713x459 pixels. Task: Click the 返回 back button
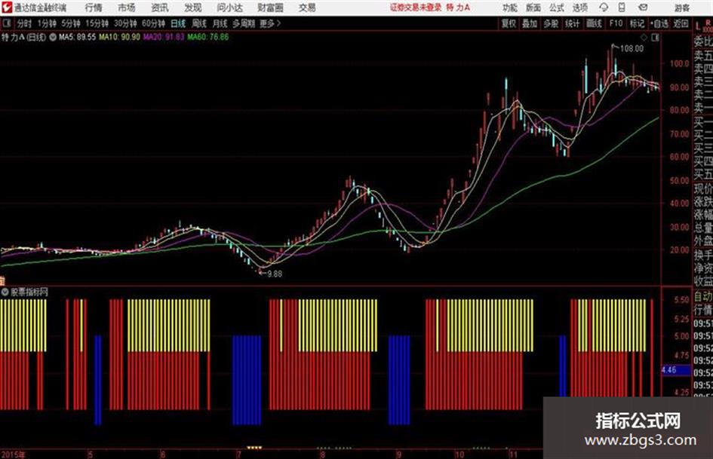click(681, 23)
